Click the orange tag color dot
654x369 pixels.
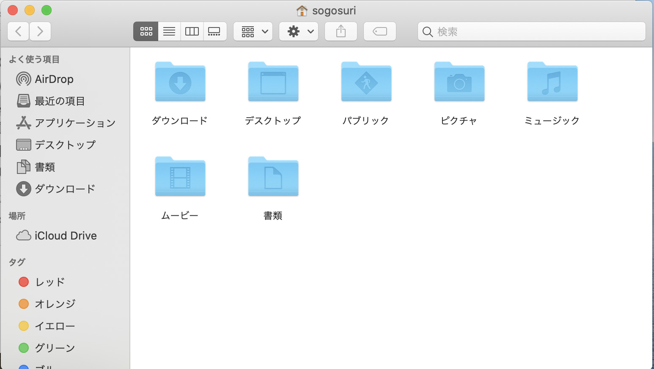[24, 304]
